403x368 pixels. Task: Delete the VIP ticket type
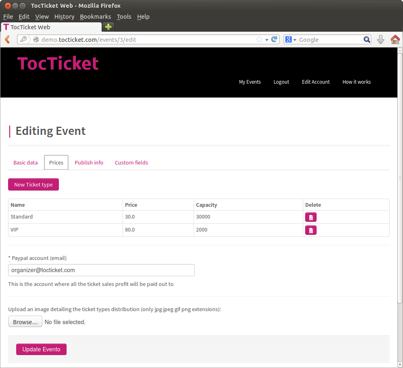(x=311, y=230)
